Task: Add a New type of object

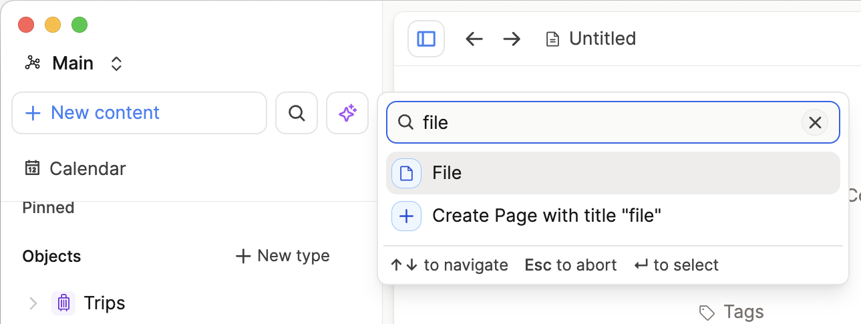Action: tap(283, 256)
